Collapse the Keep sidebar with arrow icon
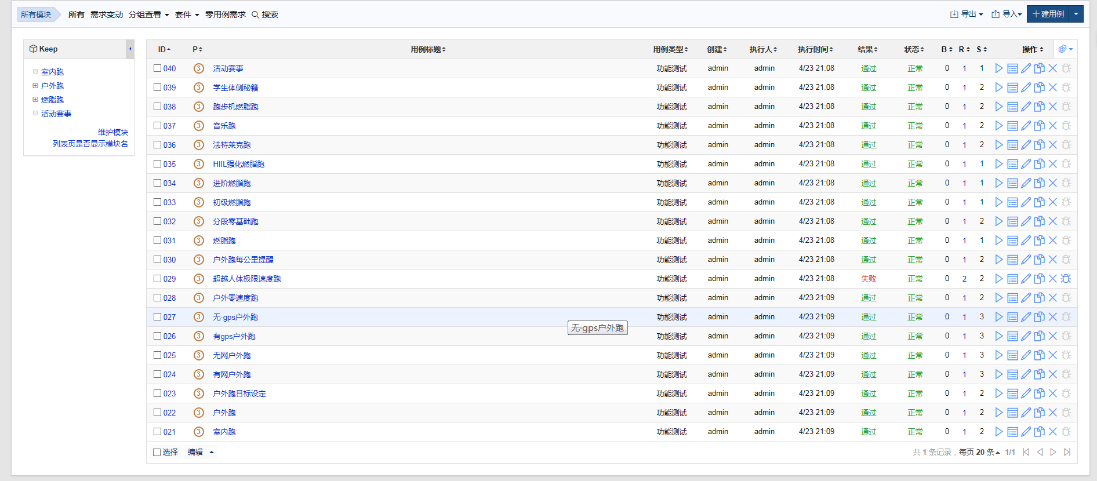This screenshot has height=481, width=1097. click(x=130, y=49)
